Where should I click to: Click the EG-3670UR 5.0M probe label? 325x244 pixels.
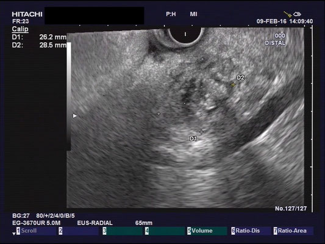click(36, 223)
